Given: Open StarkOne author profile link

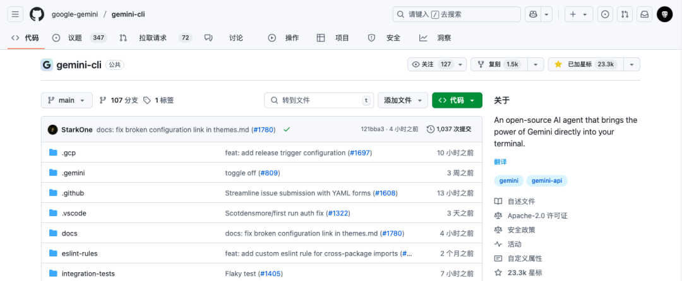Looking at the screenshot, I should pos(77,129).
